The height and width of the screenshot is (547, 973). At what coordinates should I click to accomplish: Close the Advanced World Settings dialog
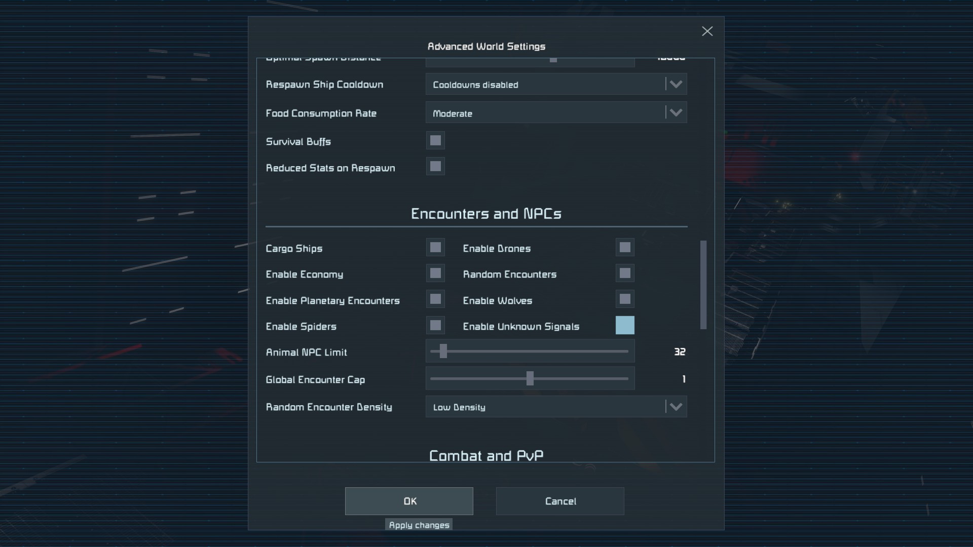point(707,31)
